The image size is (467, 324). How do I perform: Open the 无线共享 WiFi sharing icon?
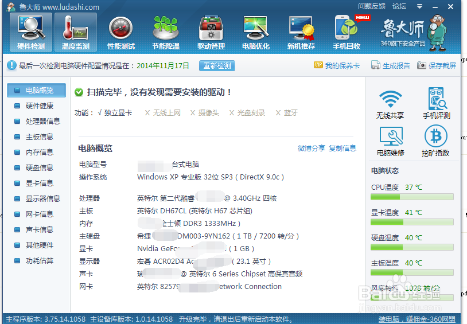click(390, 104)
